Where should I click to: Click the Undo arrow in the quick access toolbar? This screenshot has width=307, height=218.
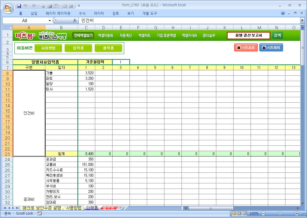[x=25, y=6]
